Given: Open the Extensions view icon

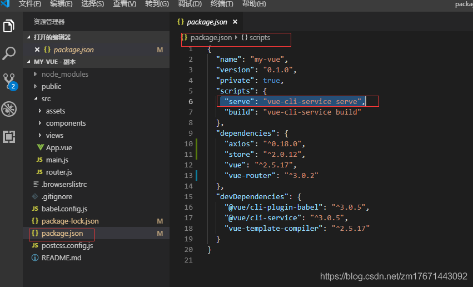Looking at the screenshot, I should point(9,136).
